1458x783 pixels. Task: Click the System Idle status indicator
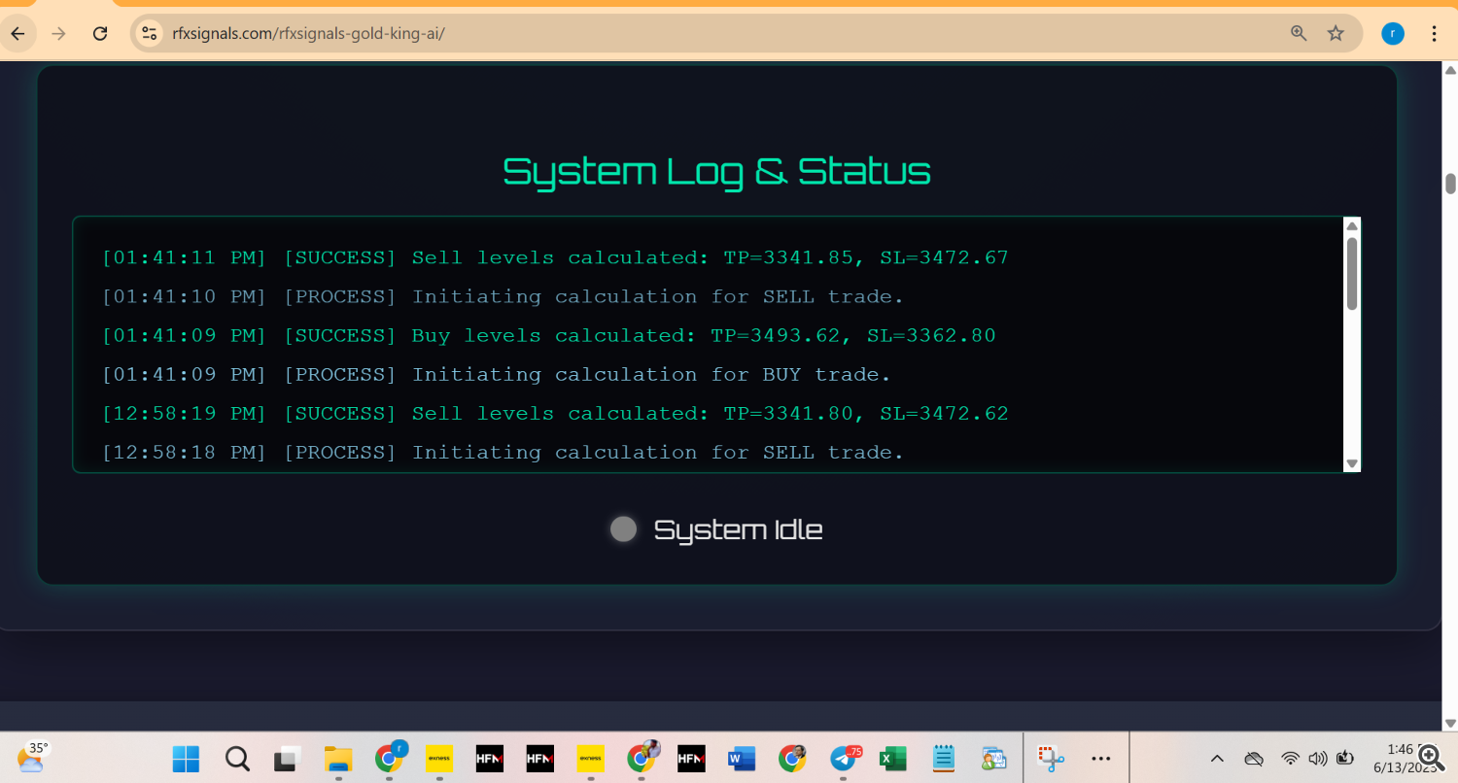(x=623, y=529)
